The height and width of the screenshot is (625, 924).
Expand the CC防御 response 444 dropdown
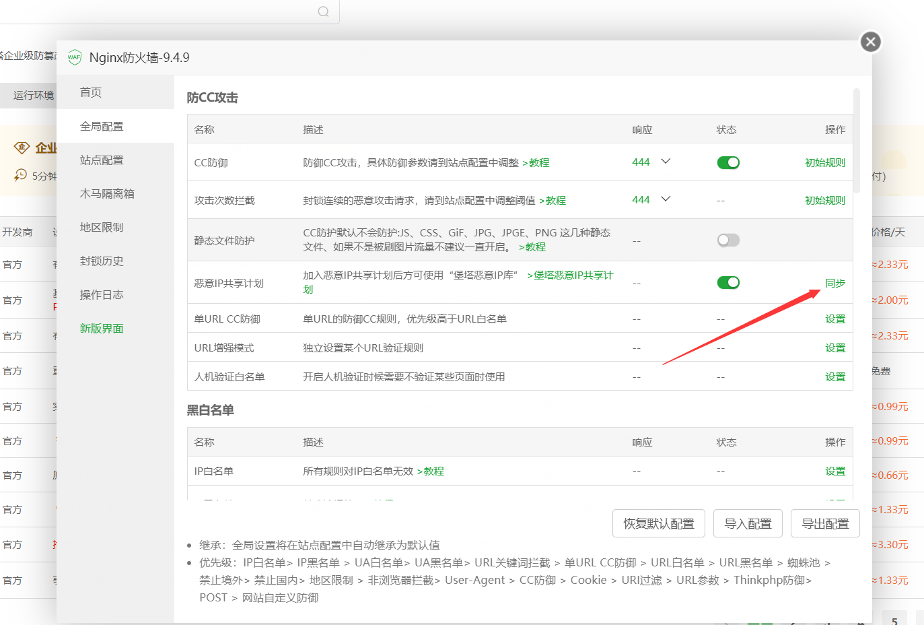click(x=651, y=162)
